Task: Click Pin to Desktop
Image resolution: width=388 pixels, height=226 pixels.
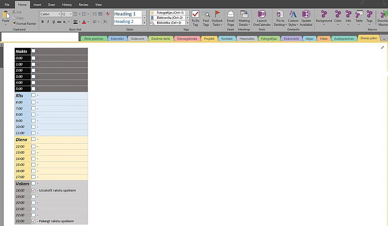Action: pos(280,18)
